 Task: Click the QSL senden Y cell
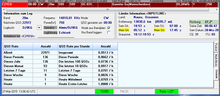(199, 5)
